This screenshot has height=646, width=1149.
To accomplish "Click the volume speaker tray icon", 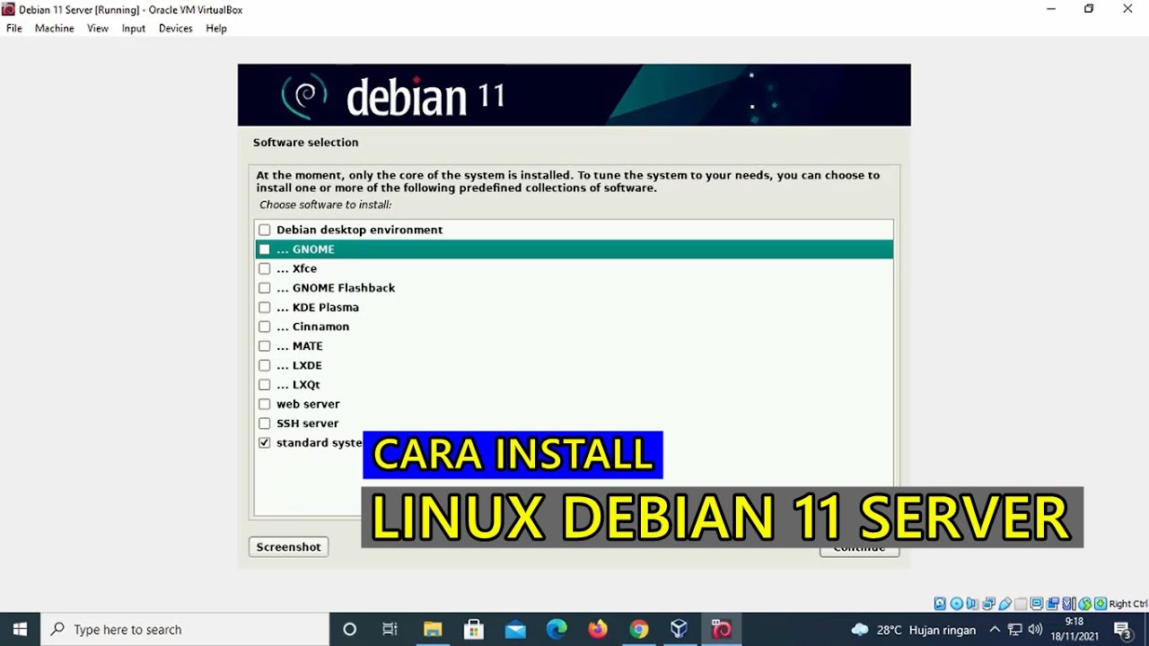I will [1035, 630].
